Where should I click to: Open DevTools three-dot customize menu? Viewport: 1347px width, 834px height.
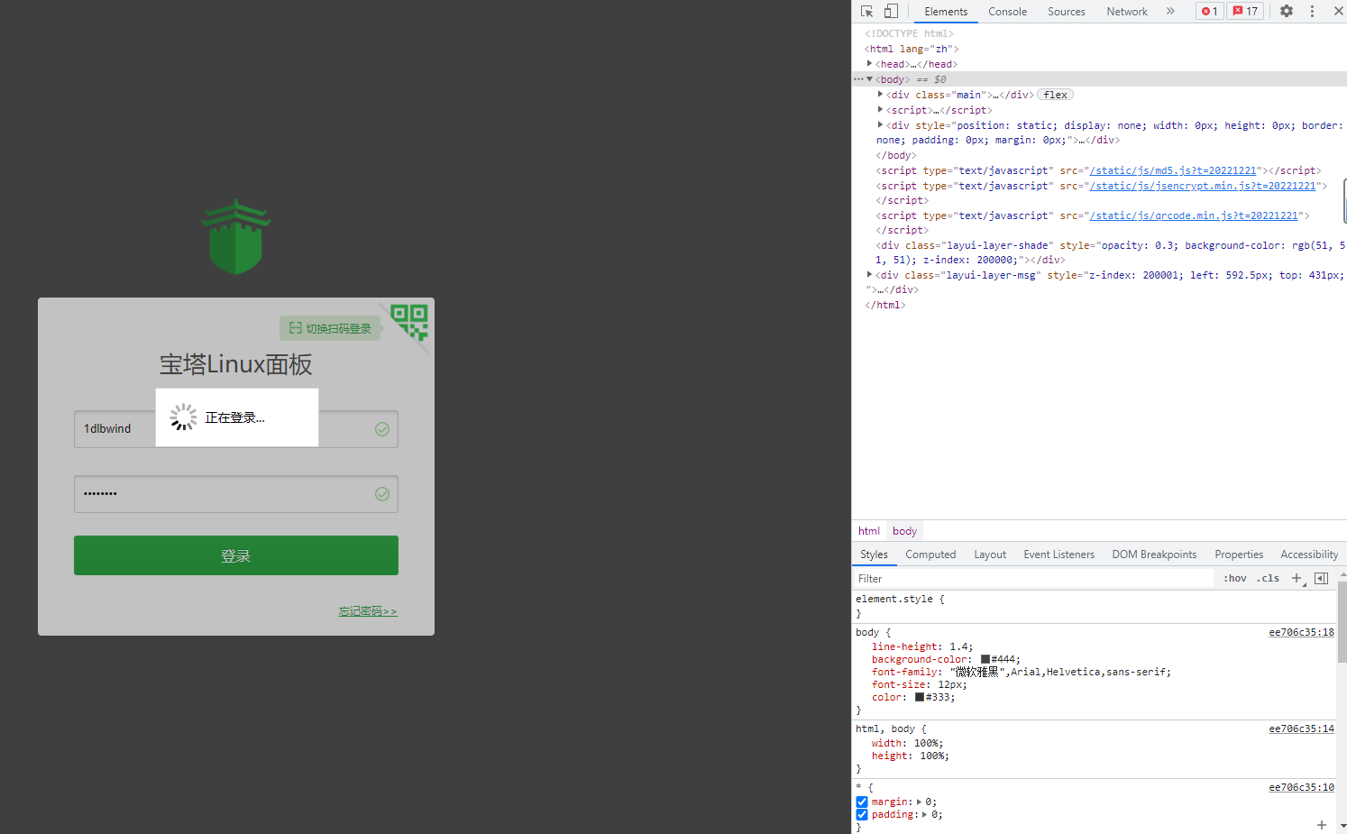click(1312, 12)
